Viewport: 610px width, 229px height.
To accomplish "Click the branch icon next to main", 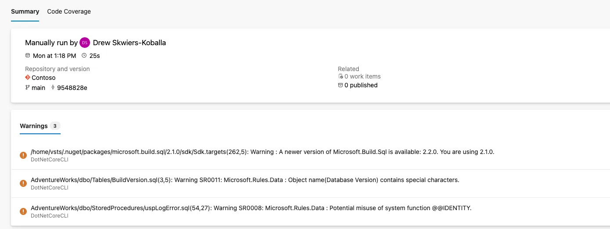I will tap(28, 88).
